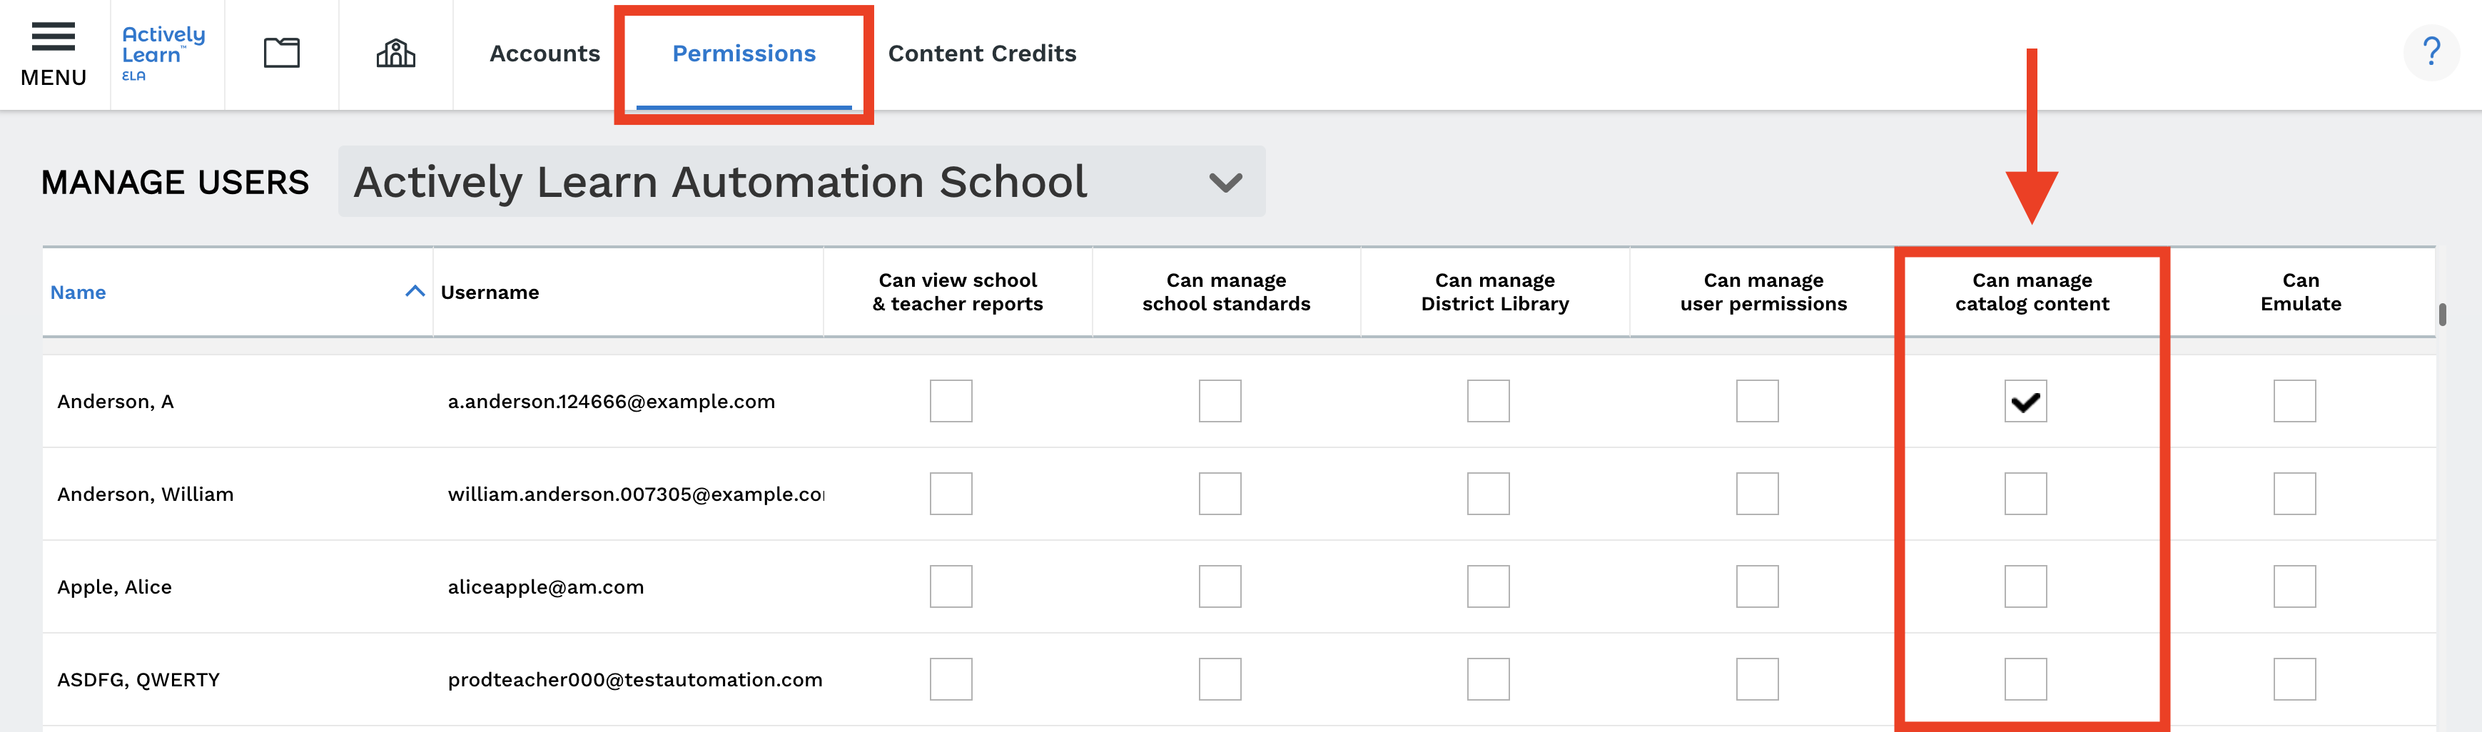Click the school building icon
This screenshot has width=2482, height=732.
[x=395, y=53]
